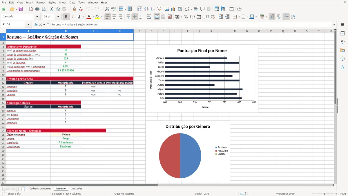This screenshot has height=196, width=348.
Task: Open the Conditional Formatting dropdown
Action: pyautogui.click(x=266, y=17)
